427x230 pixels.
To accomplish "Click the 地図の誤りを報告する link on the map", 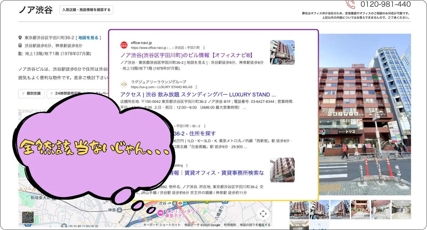I will (256, 225).
